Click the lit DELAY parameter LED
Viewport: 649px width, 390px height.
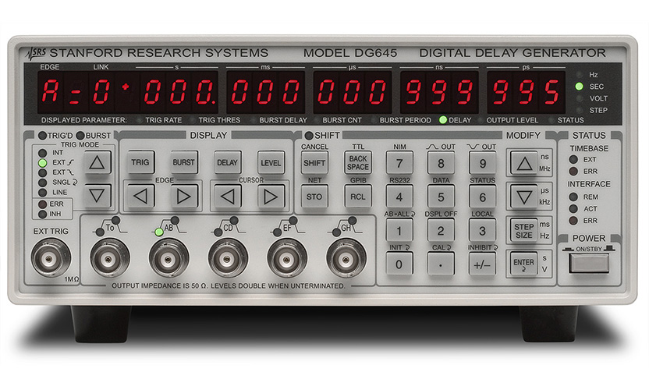pyautogui.click(x=443, y=119)
